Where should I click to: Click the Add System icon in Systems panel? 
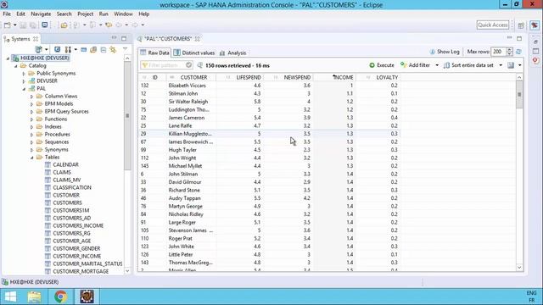pyautogui.click(x=39, y=49)
